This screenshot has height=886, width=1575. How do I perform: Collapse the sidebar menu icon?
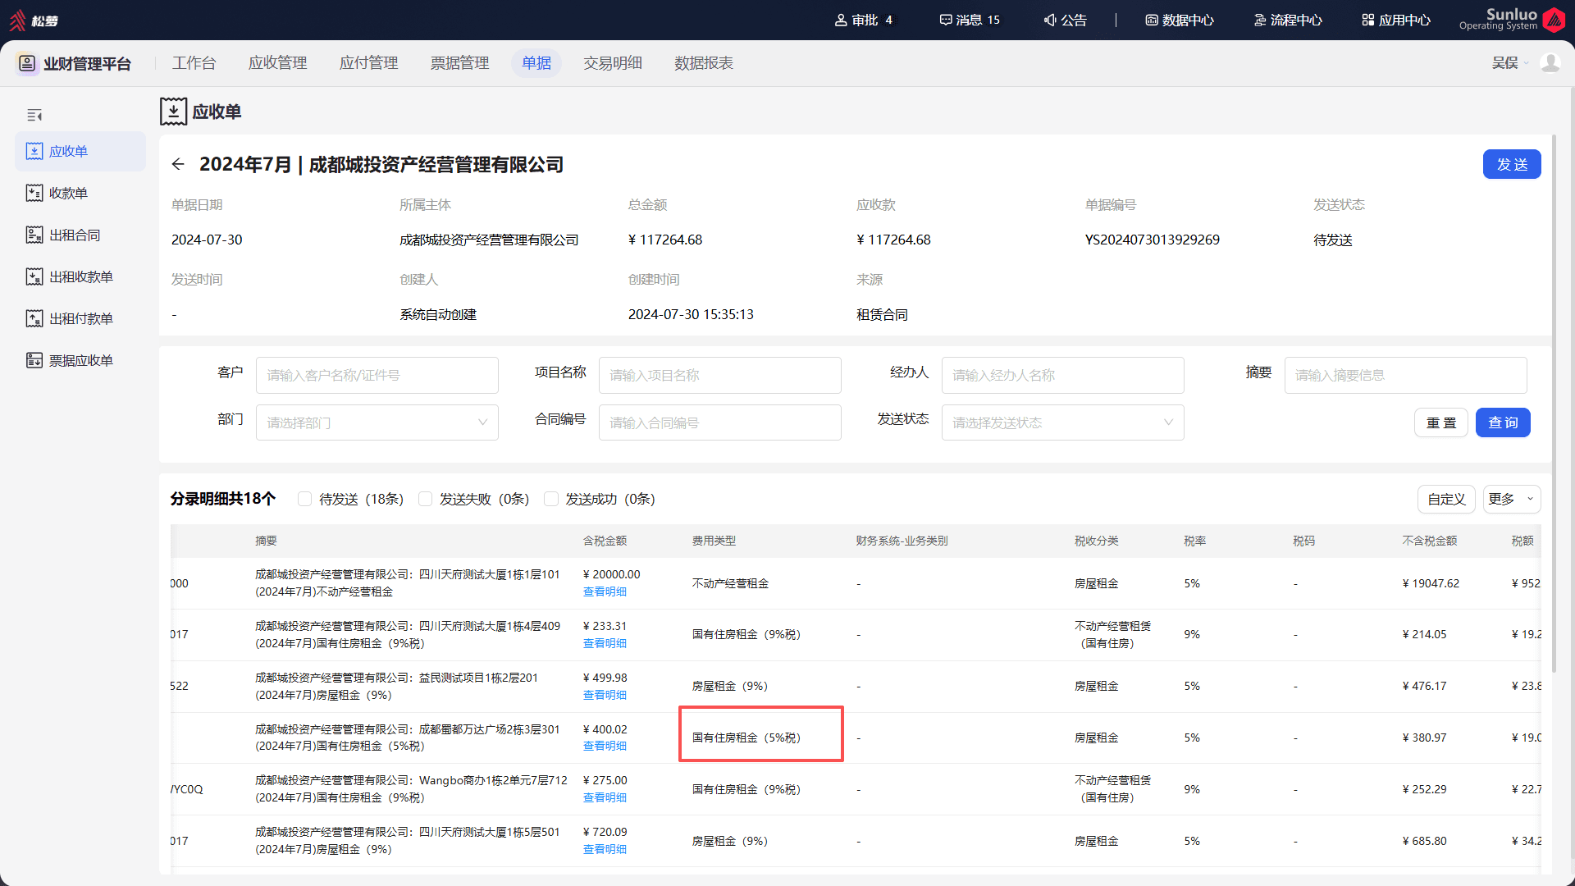click(34, 115)
